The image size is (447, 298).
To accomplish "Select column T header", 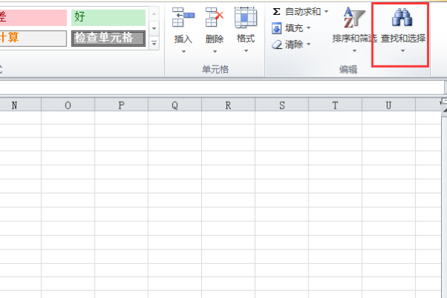I will coord(335,106).
